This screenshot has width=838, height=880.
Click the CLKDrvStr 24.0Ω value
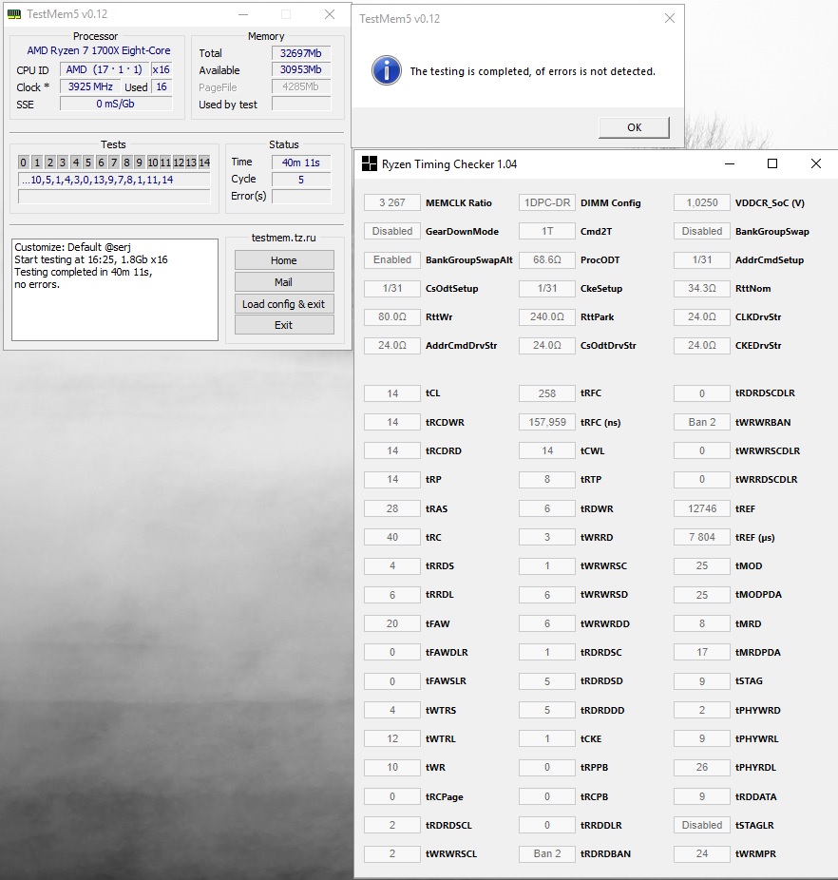701,317
